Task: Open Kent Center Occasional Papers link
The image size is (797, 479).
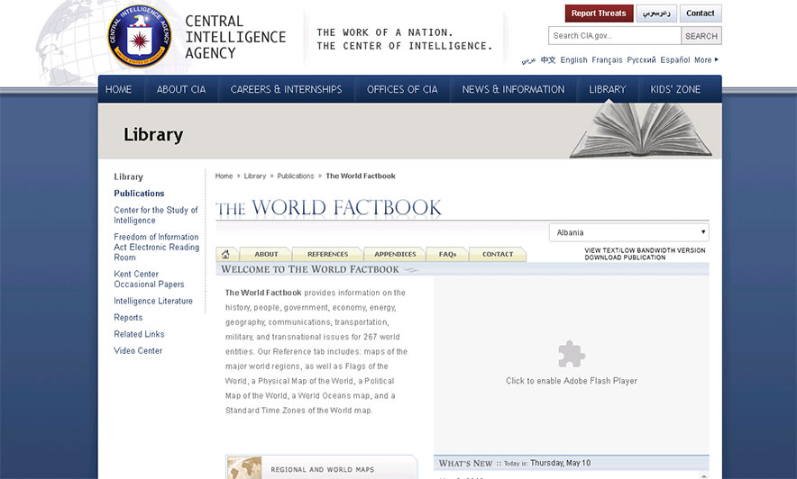Action: 149,279
